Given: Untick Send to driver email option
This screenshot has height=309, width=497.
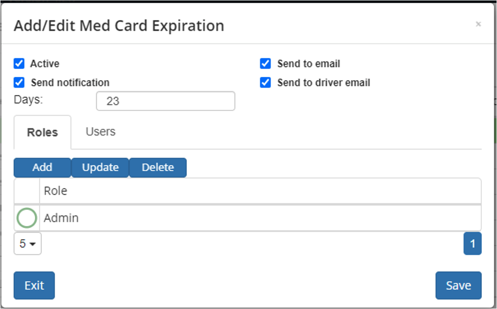Looking at the screenshot, I should [x=265, y=82].
